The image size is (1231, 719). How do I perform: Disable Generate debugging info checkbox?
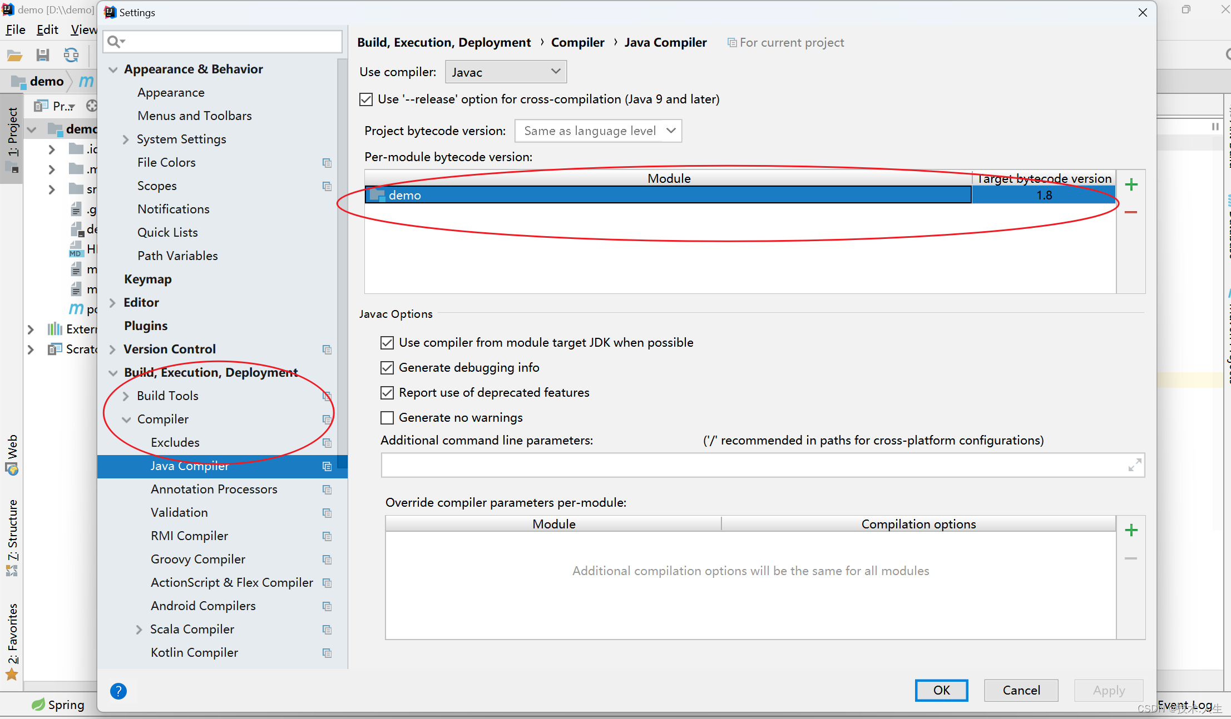tap(387, 367)
